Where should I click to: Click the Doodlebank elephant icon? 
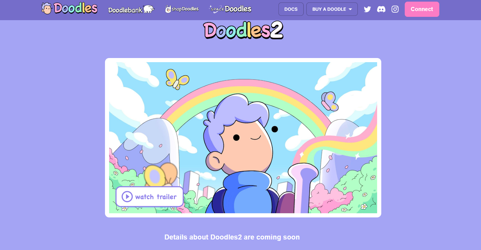point(149,9)
